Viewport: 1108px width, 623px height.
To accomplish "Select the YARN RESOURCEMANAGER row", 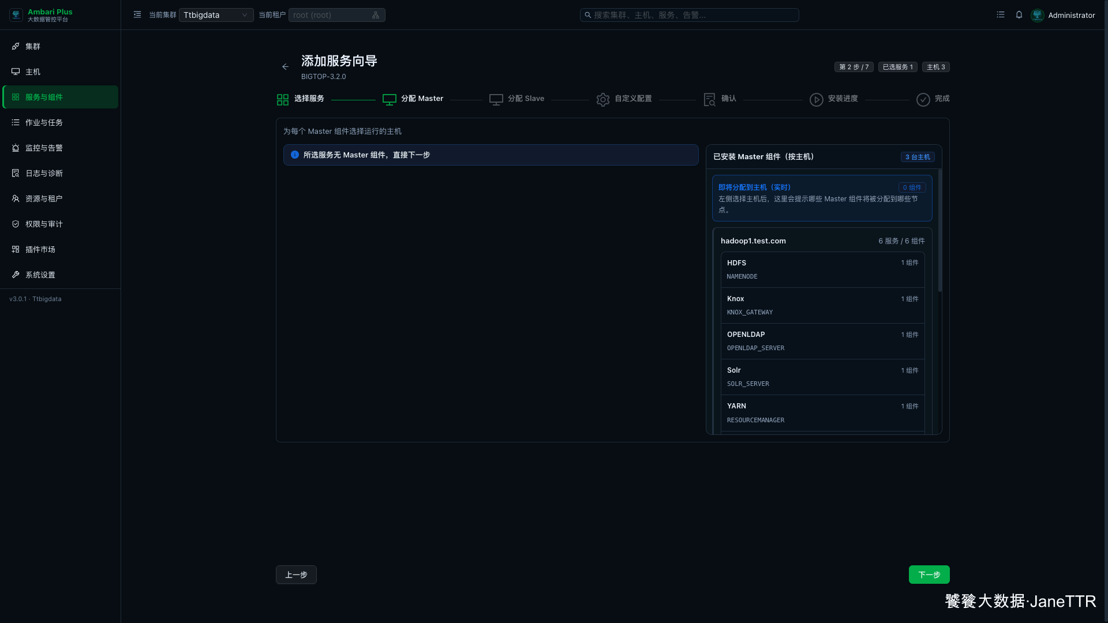I will click(x=822, y=413).
